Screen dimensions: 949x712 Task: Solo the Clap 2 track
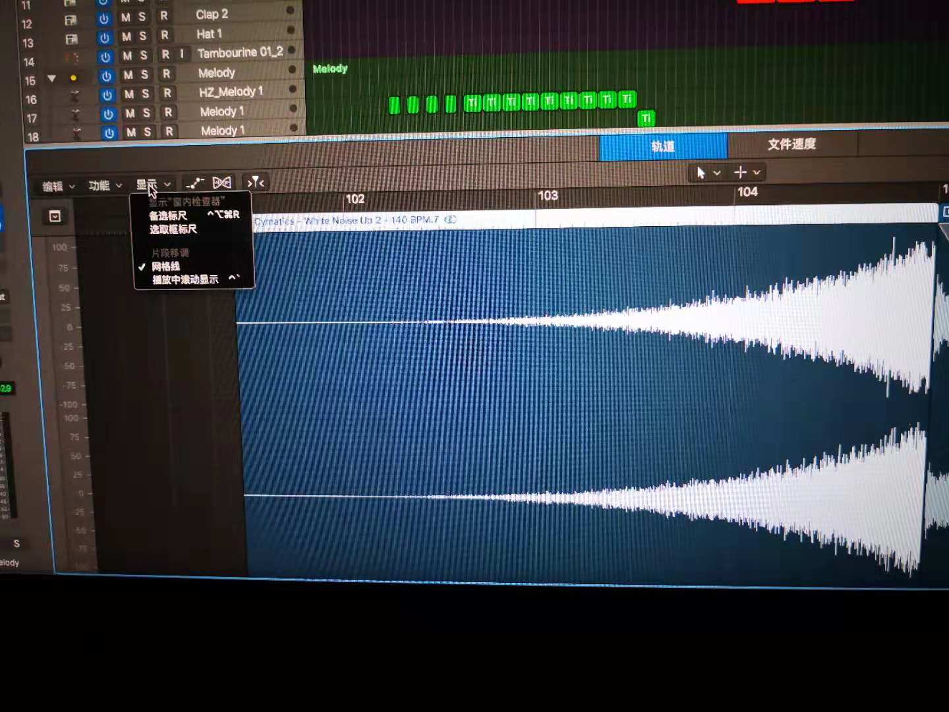[x=142, y=17]
